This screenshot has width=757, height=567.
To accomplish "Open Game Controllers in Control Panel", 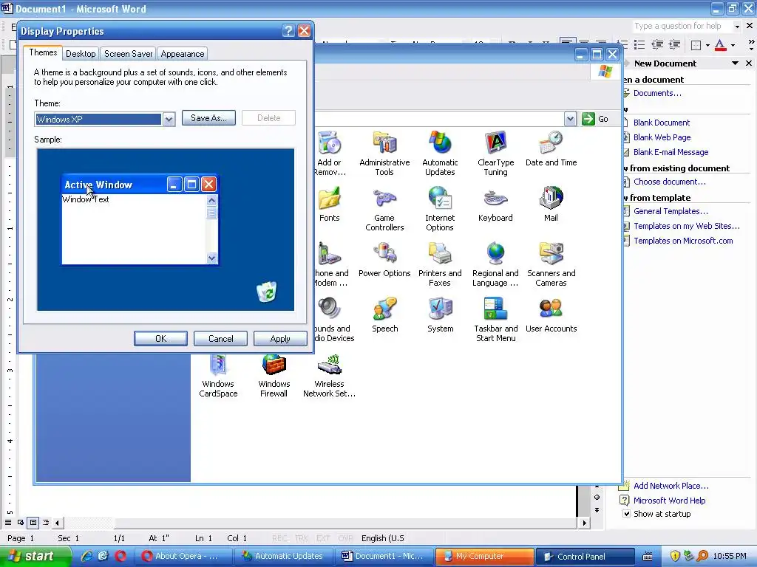I will [x=384, y=209].
